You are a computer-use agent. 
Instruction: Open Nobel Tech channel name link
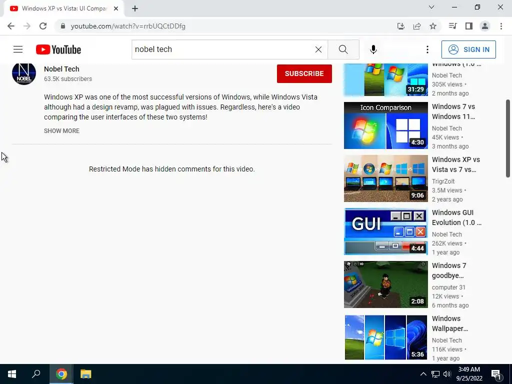[x=61, y=69]
